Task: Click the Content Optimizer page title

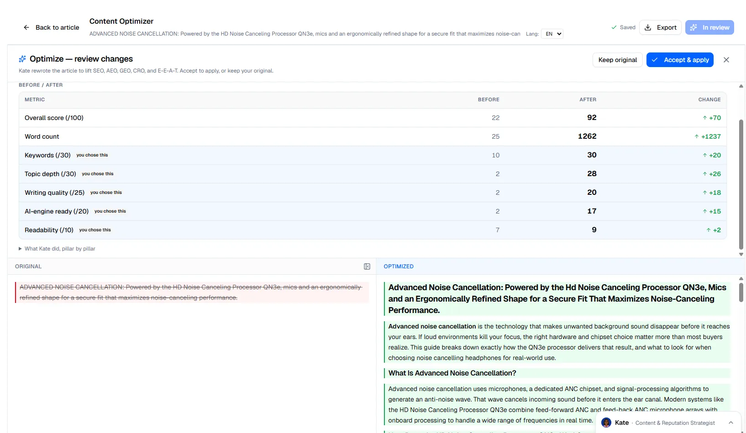Action: [x=121, y=21]
